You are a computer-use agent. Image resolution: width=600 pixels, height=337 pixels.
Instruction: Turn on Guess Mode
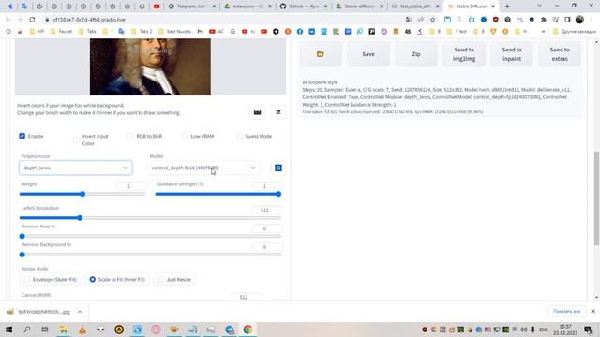tap(240, 136)
